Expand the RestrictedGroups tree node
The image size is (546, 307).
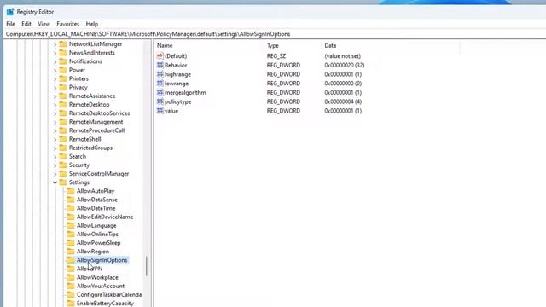pyautogui.click(x=55, y=148)
